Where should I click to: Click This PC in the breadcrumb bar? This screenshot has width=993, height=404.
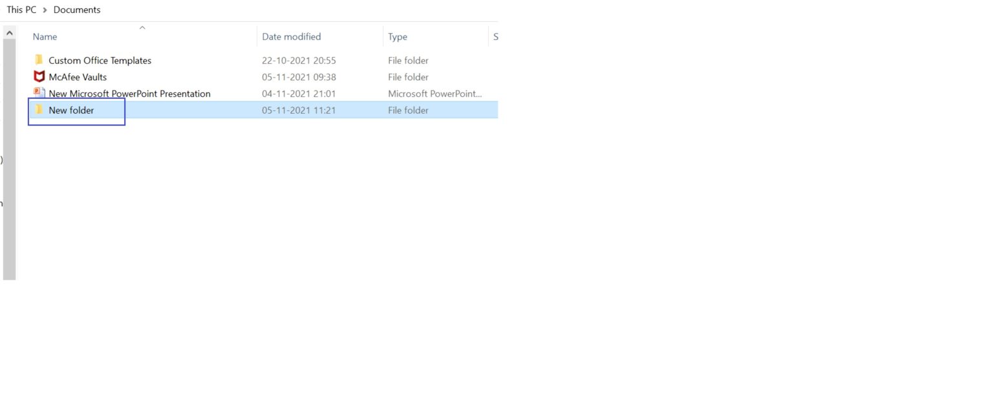21,9
